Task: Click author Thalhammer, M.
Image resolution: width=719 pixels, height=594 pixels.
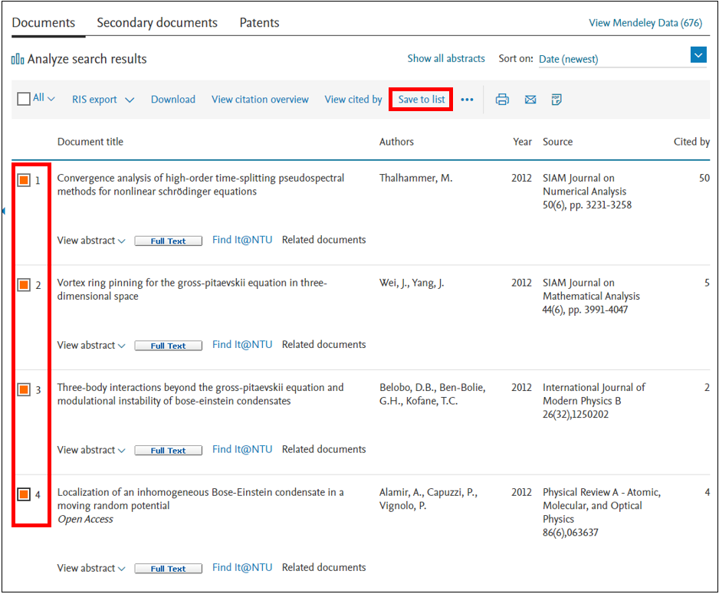Action: [416, 179]
